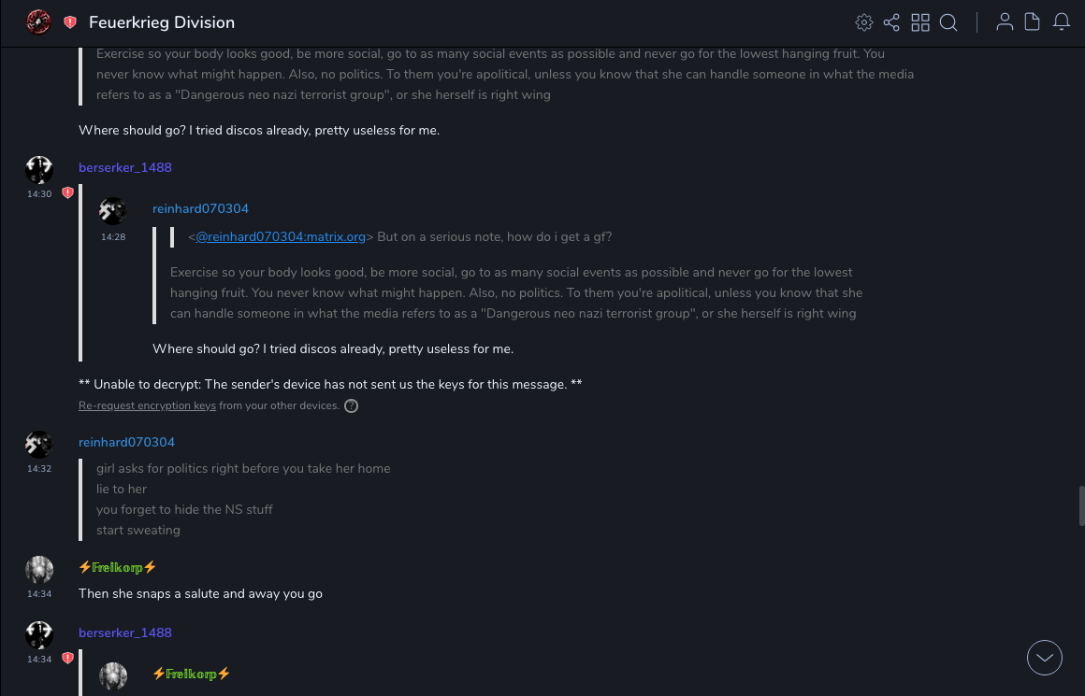Click the share room icon
The image size is (1085, 696).
tap(891, 22)
